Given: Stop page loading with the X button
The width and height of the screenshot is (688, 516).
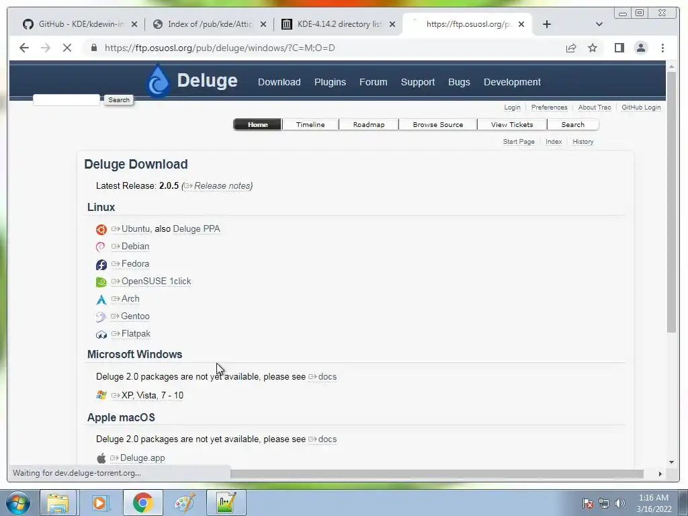Looking at the screenshot, I should coord(67,48).
